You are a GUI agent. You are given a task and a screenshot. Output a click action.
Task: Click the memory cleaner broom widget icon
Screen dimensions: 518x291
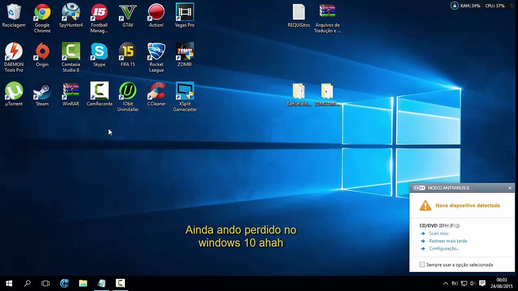tap(455, 6)
